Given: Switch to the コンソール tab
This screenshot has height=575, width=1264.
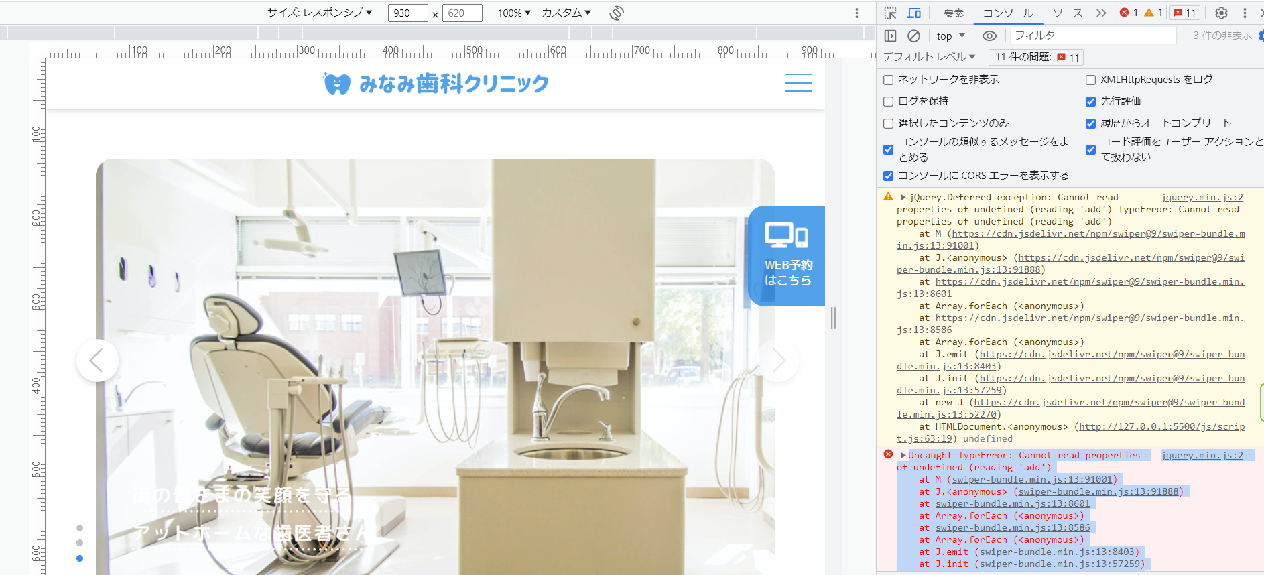Looking at the screenshot, I should point(1008,13).
